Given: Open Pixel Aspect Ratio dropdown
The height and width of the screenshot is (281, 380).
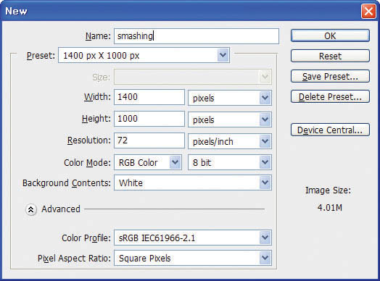Looking at the screenshot, I should pos(193,258).
